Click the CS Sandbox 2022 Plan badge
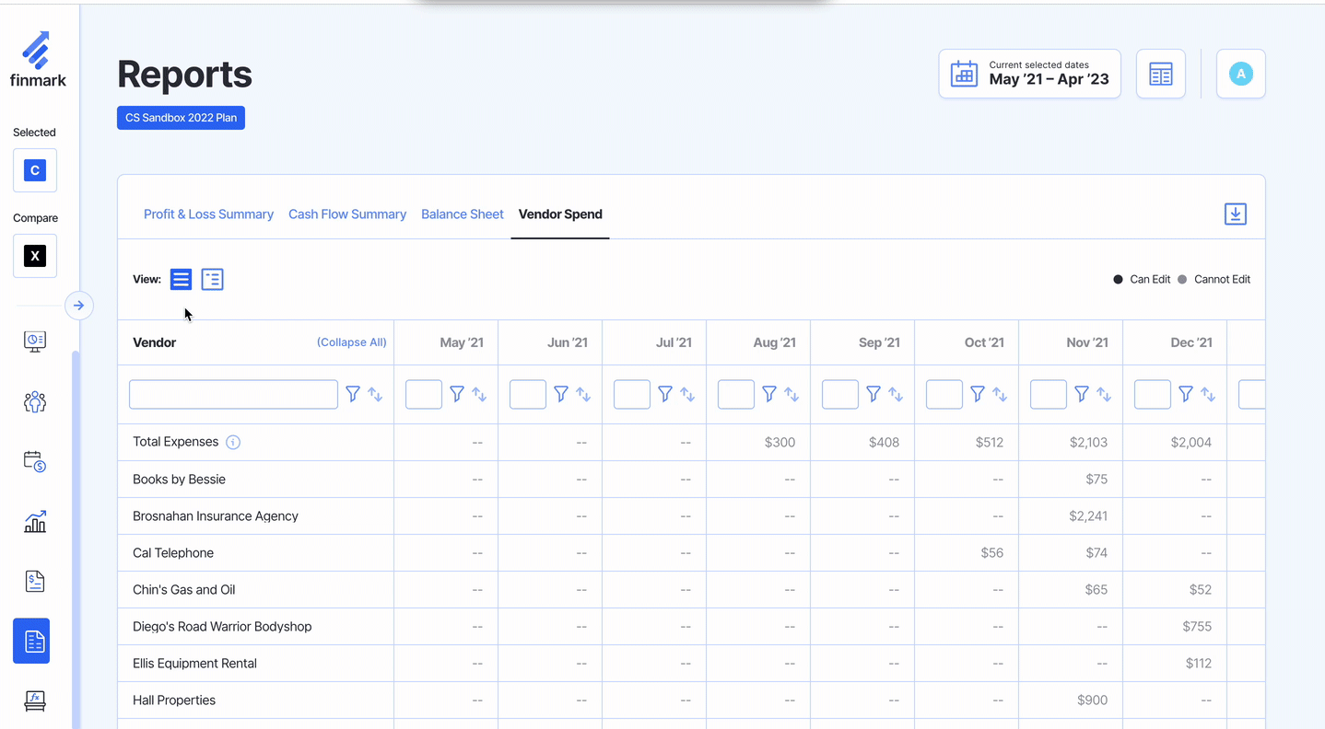 click(x=181, y=118)
